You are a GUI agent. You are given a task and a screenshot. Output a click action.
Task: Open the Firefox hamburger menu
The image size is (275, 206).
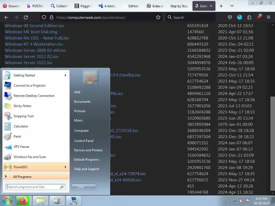[269, 17]
